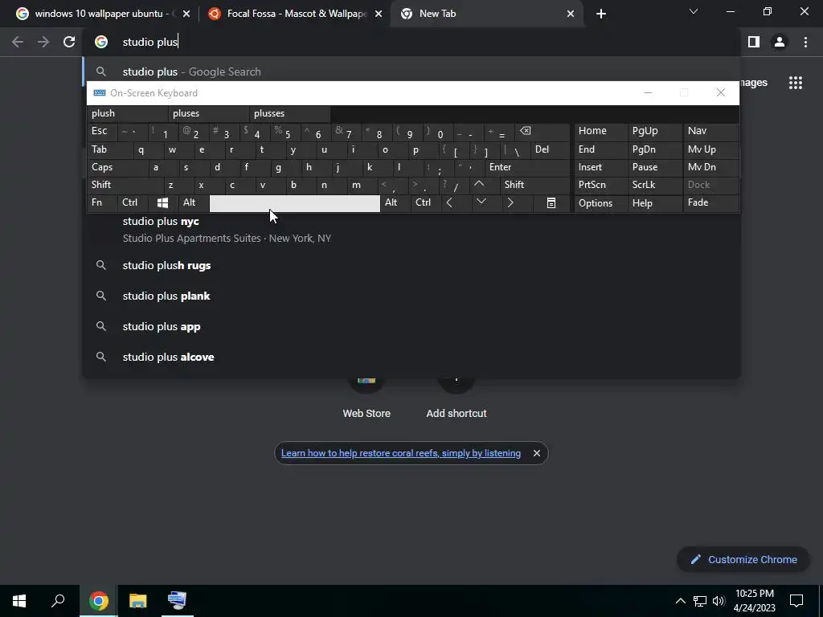
Task: Toggle the left Alt key
Action: 193,203
